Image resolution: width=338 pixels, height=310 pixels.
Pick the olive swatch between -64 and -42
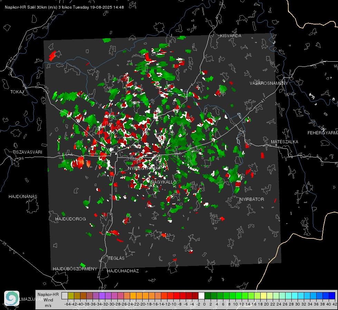[71, 296]
